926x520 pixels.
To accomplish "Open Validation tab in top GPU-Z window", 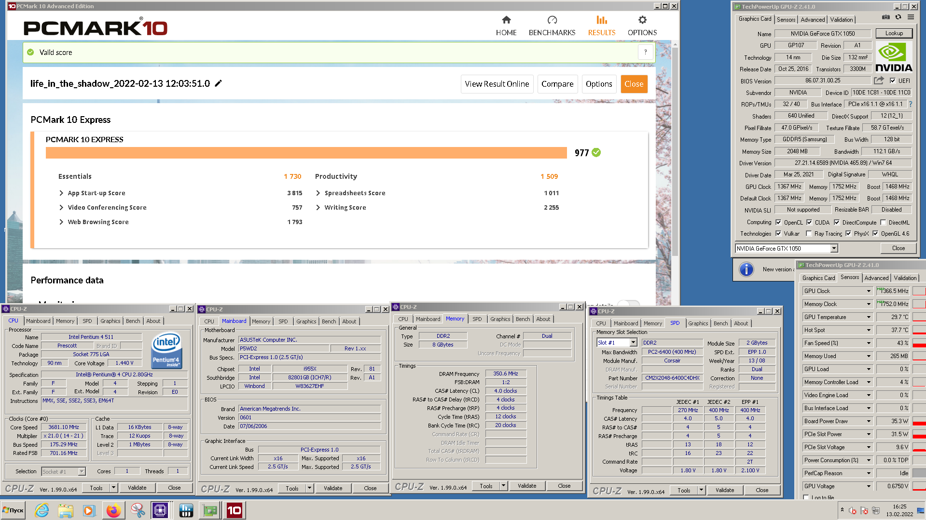I will [x=841, y=20].
